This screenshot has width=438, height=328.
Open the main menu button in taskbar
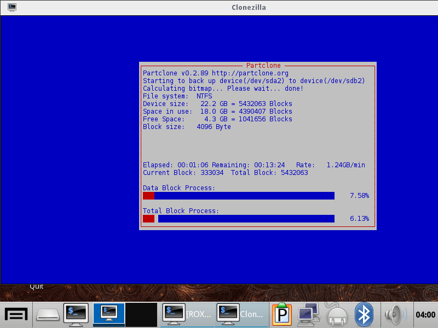16,315
